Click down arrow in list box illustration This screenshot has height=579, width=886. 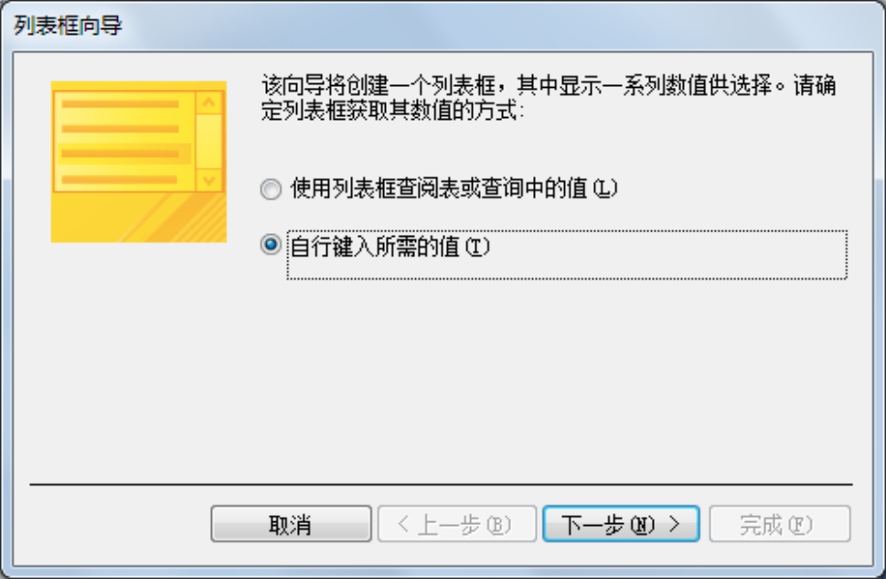[209, 180]
